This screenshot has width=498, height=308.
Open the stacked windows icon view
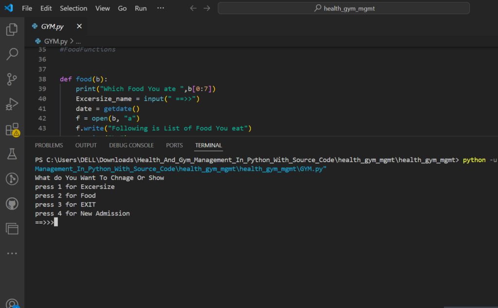(x=12, y=229)
